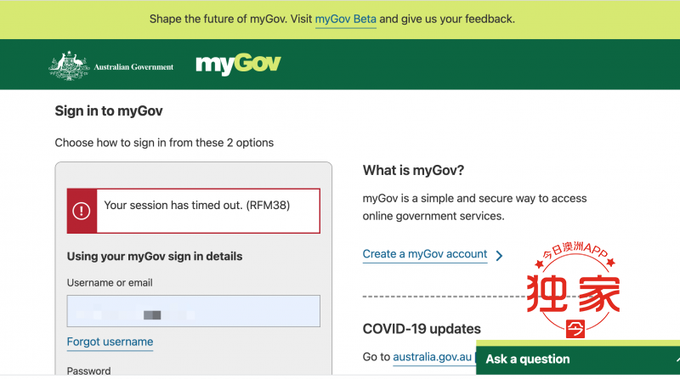Click the What is myGov? heading
Screen dimensions: 680x379
point(413,171)
